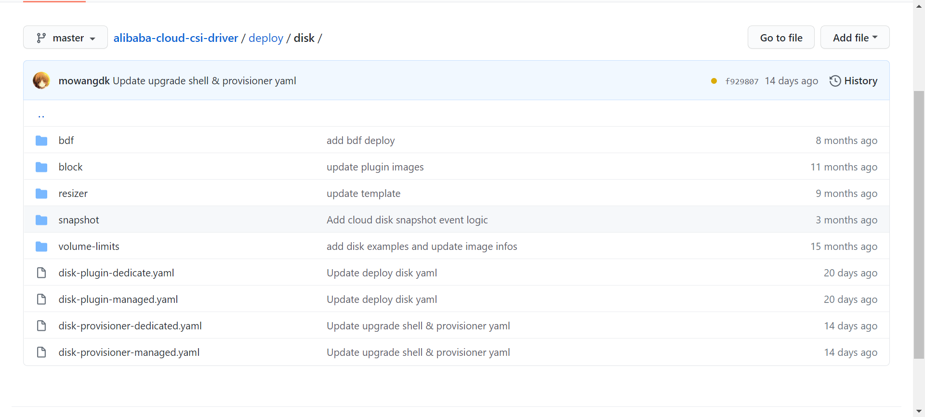Click the disk-plugin-managed.yaml file icon
Viewport: 925px width, 417px height.
[x=41, y=300]
